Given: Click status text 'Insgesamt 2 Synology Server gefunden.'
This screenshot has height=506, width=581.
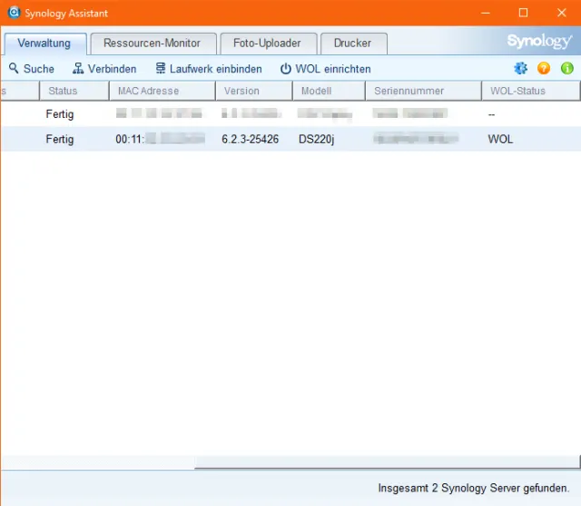Looking at the screenshot, I should [x=473, y=488].
